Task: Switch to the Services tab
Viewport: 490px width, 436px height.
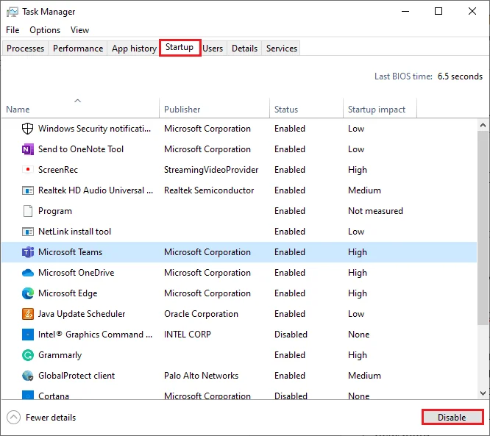Action: (x=281, y=49)
